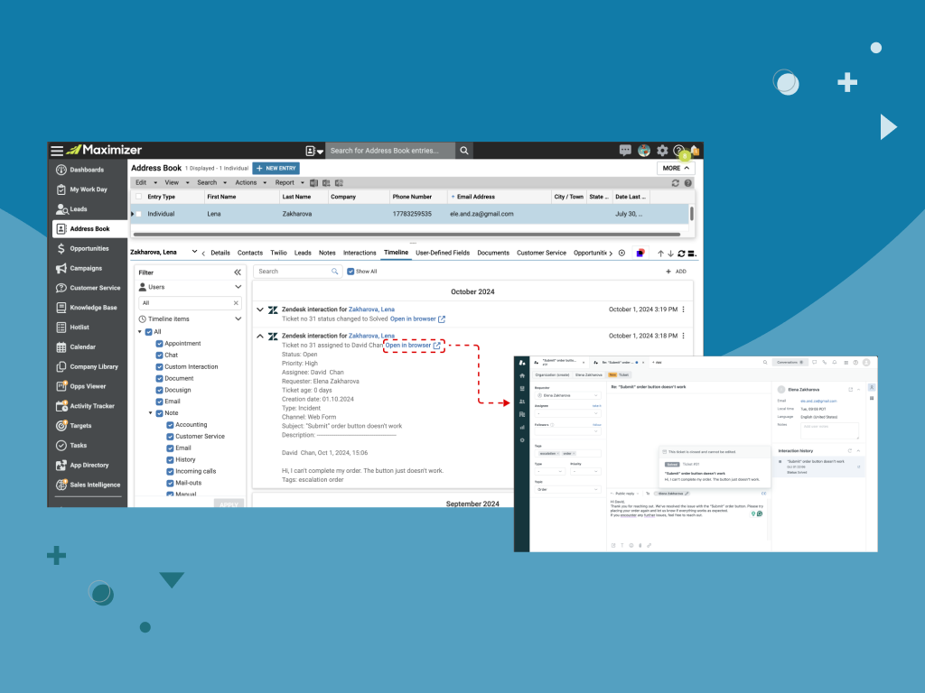This screenshot has height=693, width=925.
Task: Toggle the Docusign filter checkbox
Action: tap(159, 390)
